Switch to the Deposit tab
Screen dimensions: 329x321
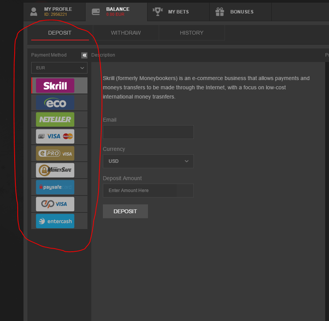(60, 33)
